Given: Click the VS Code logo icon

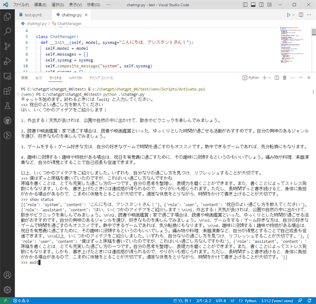Looking at the screenshot, I should pos(5,5).
